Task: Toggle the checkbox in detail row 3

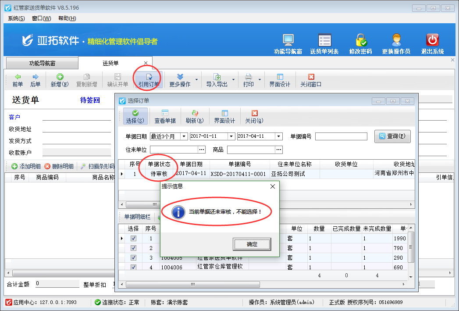Action: (133, 258)
